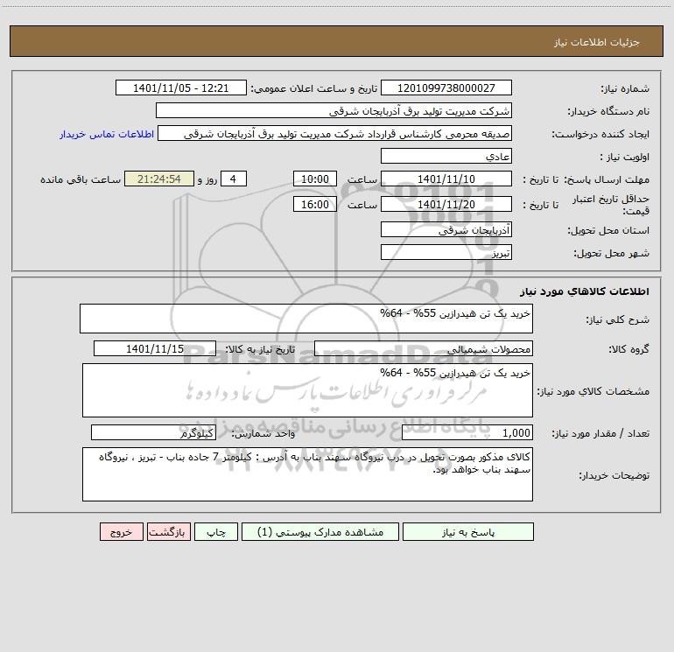674x652 pixels.
Task: Click the request creator field صدیقه محرمی
Action: (x=334, y=133)
